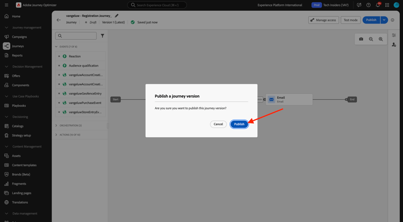Collapse the Content Management section

6,146
